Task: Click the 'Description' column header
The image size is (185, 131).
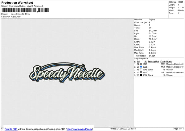Action: (x=154, y=61)
